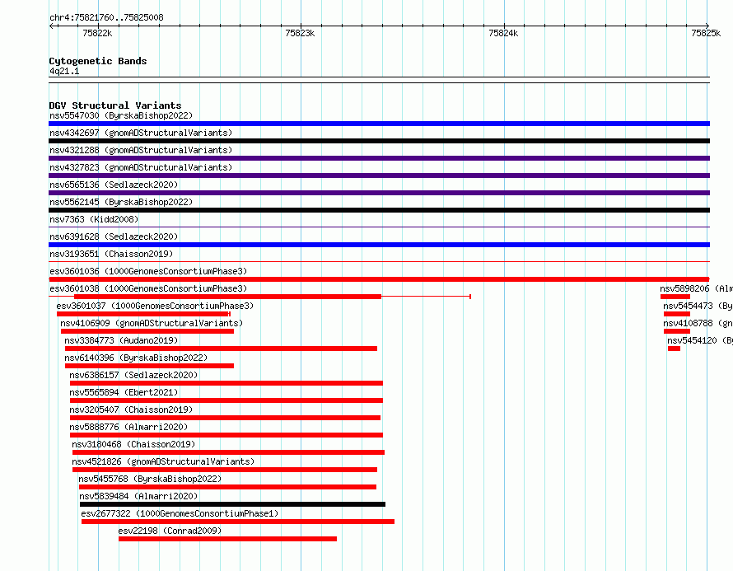This screenshot has height=571, width=733.
Task: Select esv3601037 1000Genomes Phase3 label
Action: point(155,306)
